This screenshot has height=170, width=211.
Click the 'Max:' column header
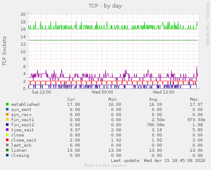tap(194, 99)
